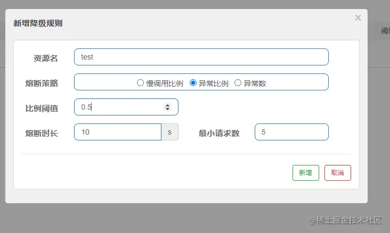Screen dimensions: 390x233
Task: Close the 新增降级规则 dialog with X
Action: 358,18
